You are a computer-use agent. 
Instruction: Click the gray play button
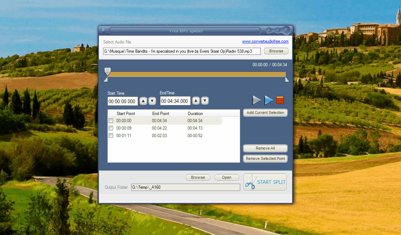point(256,100)
